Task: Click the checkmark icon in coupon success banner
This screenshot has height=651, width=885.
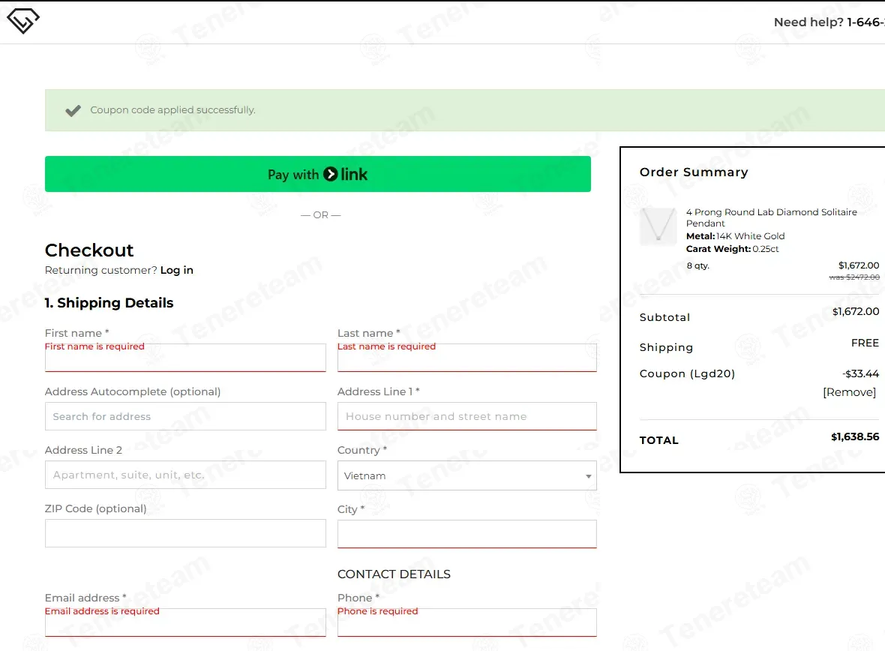Action: [73, 111]
